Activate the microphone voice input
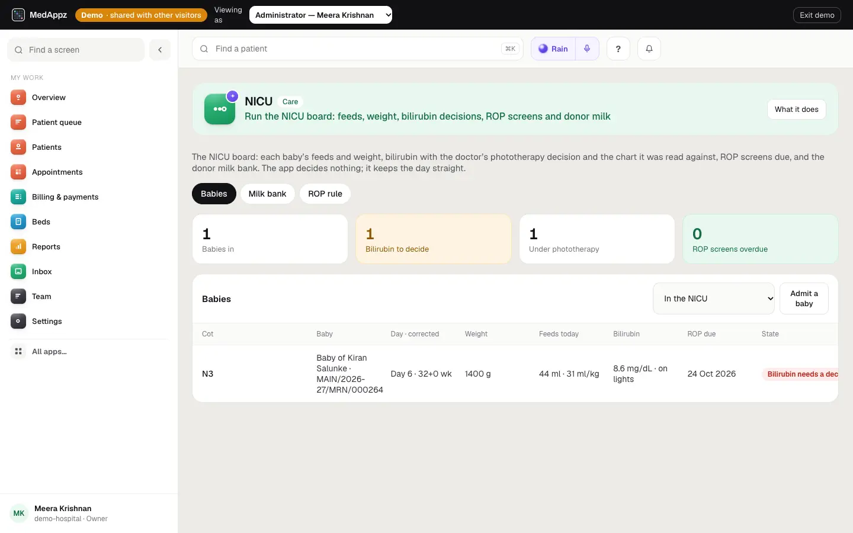Viewport: 853px width, 533px height. coord(587,49)
